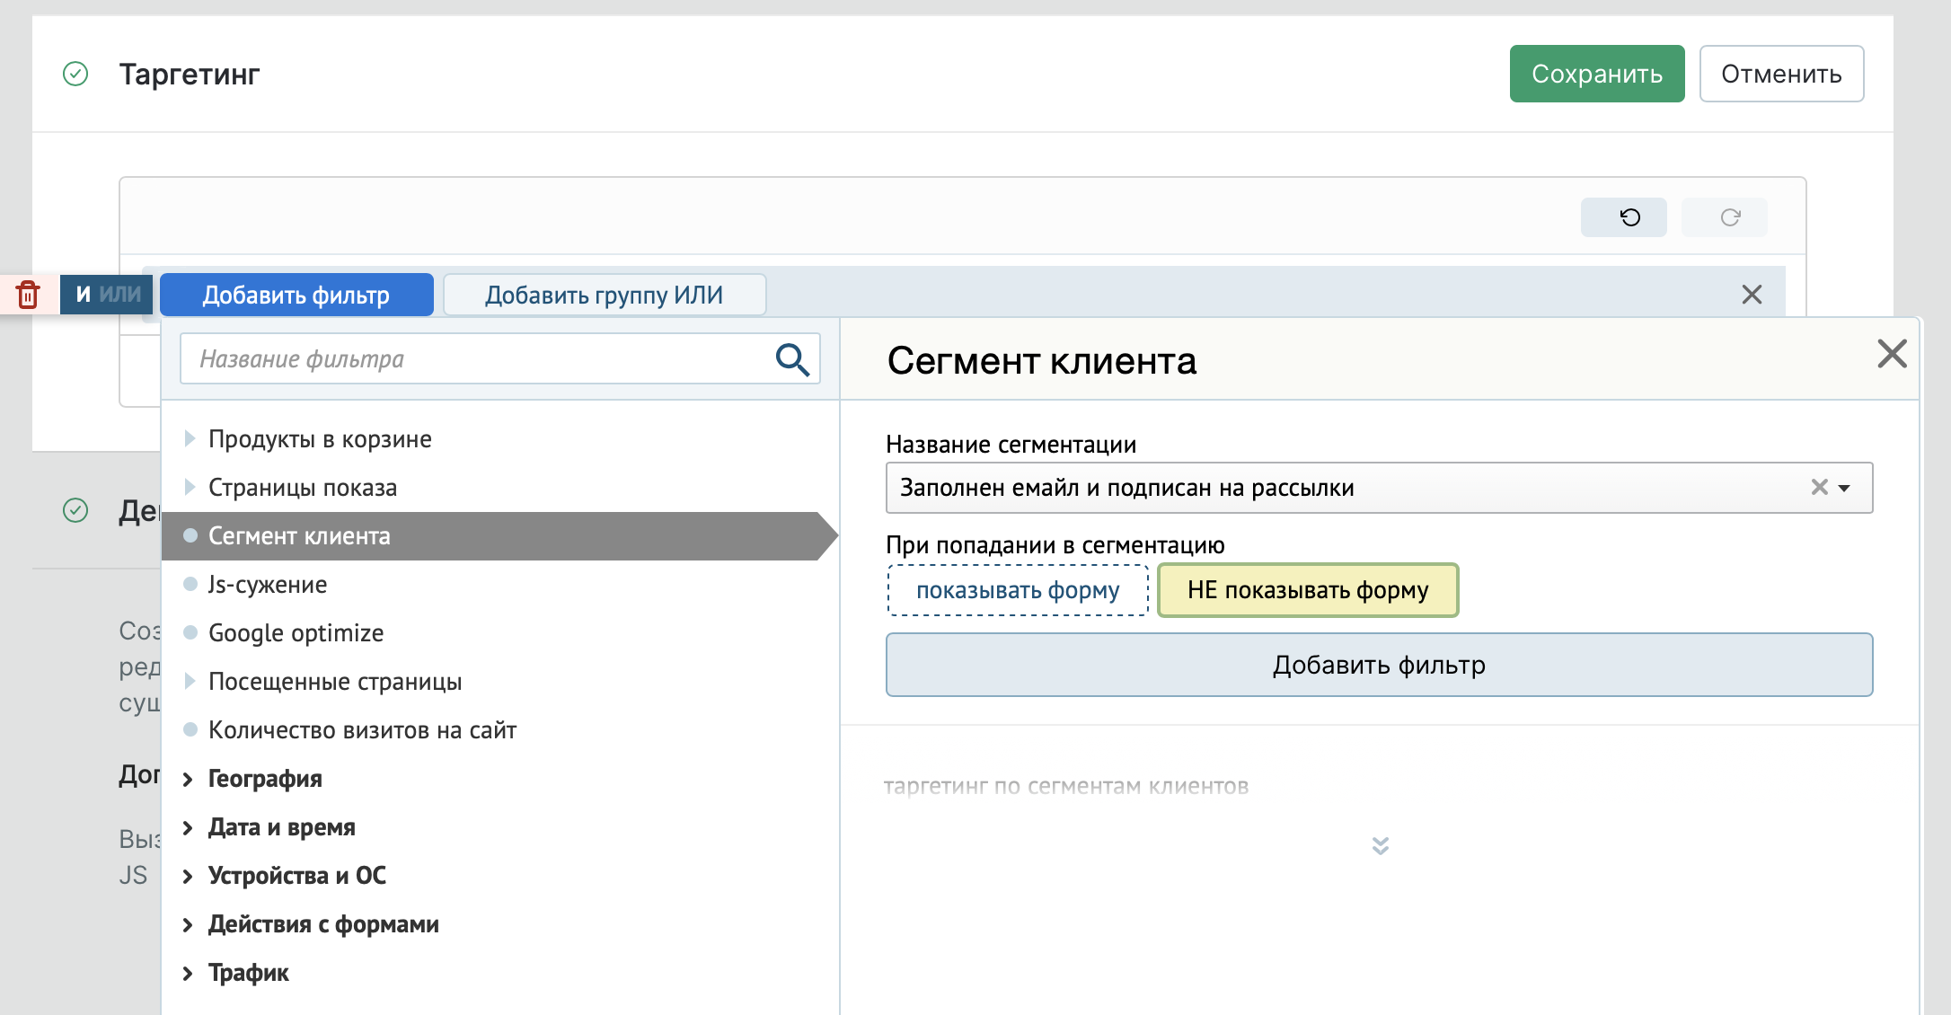Select Количество визитов на сайт filter

362,730
